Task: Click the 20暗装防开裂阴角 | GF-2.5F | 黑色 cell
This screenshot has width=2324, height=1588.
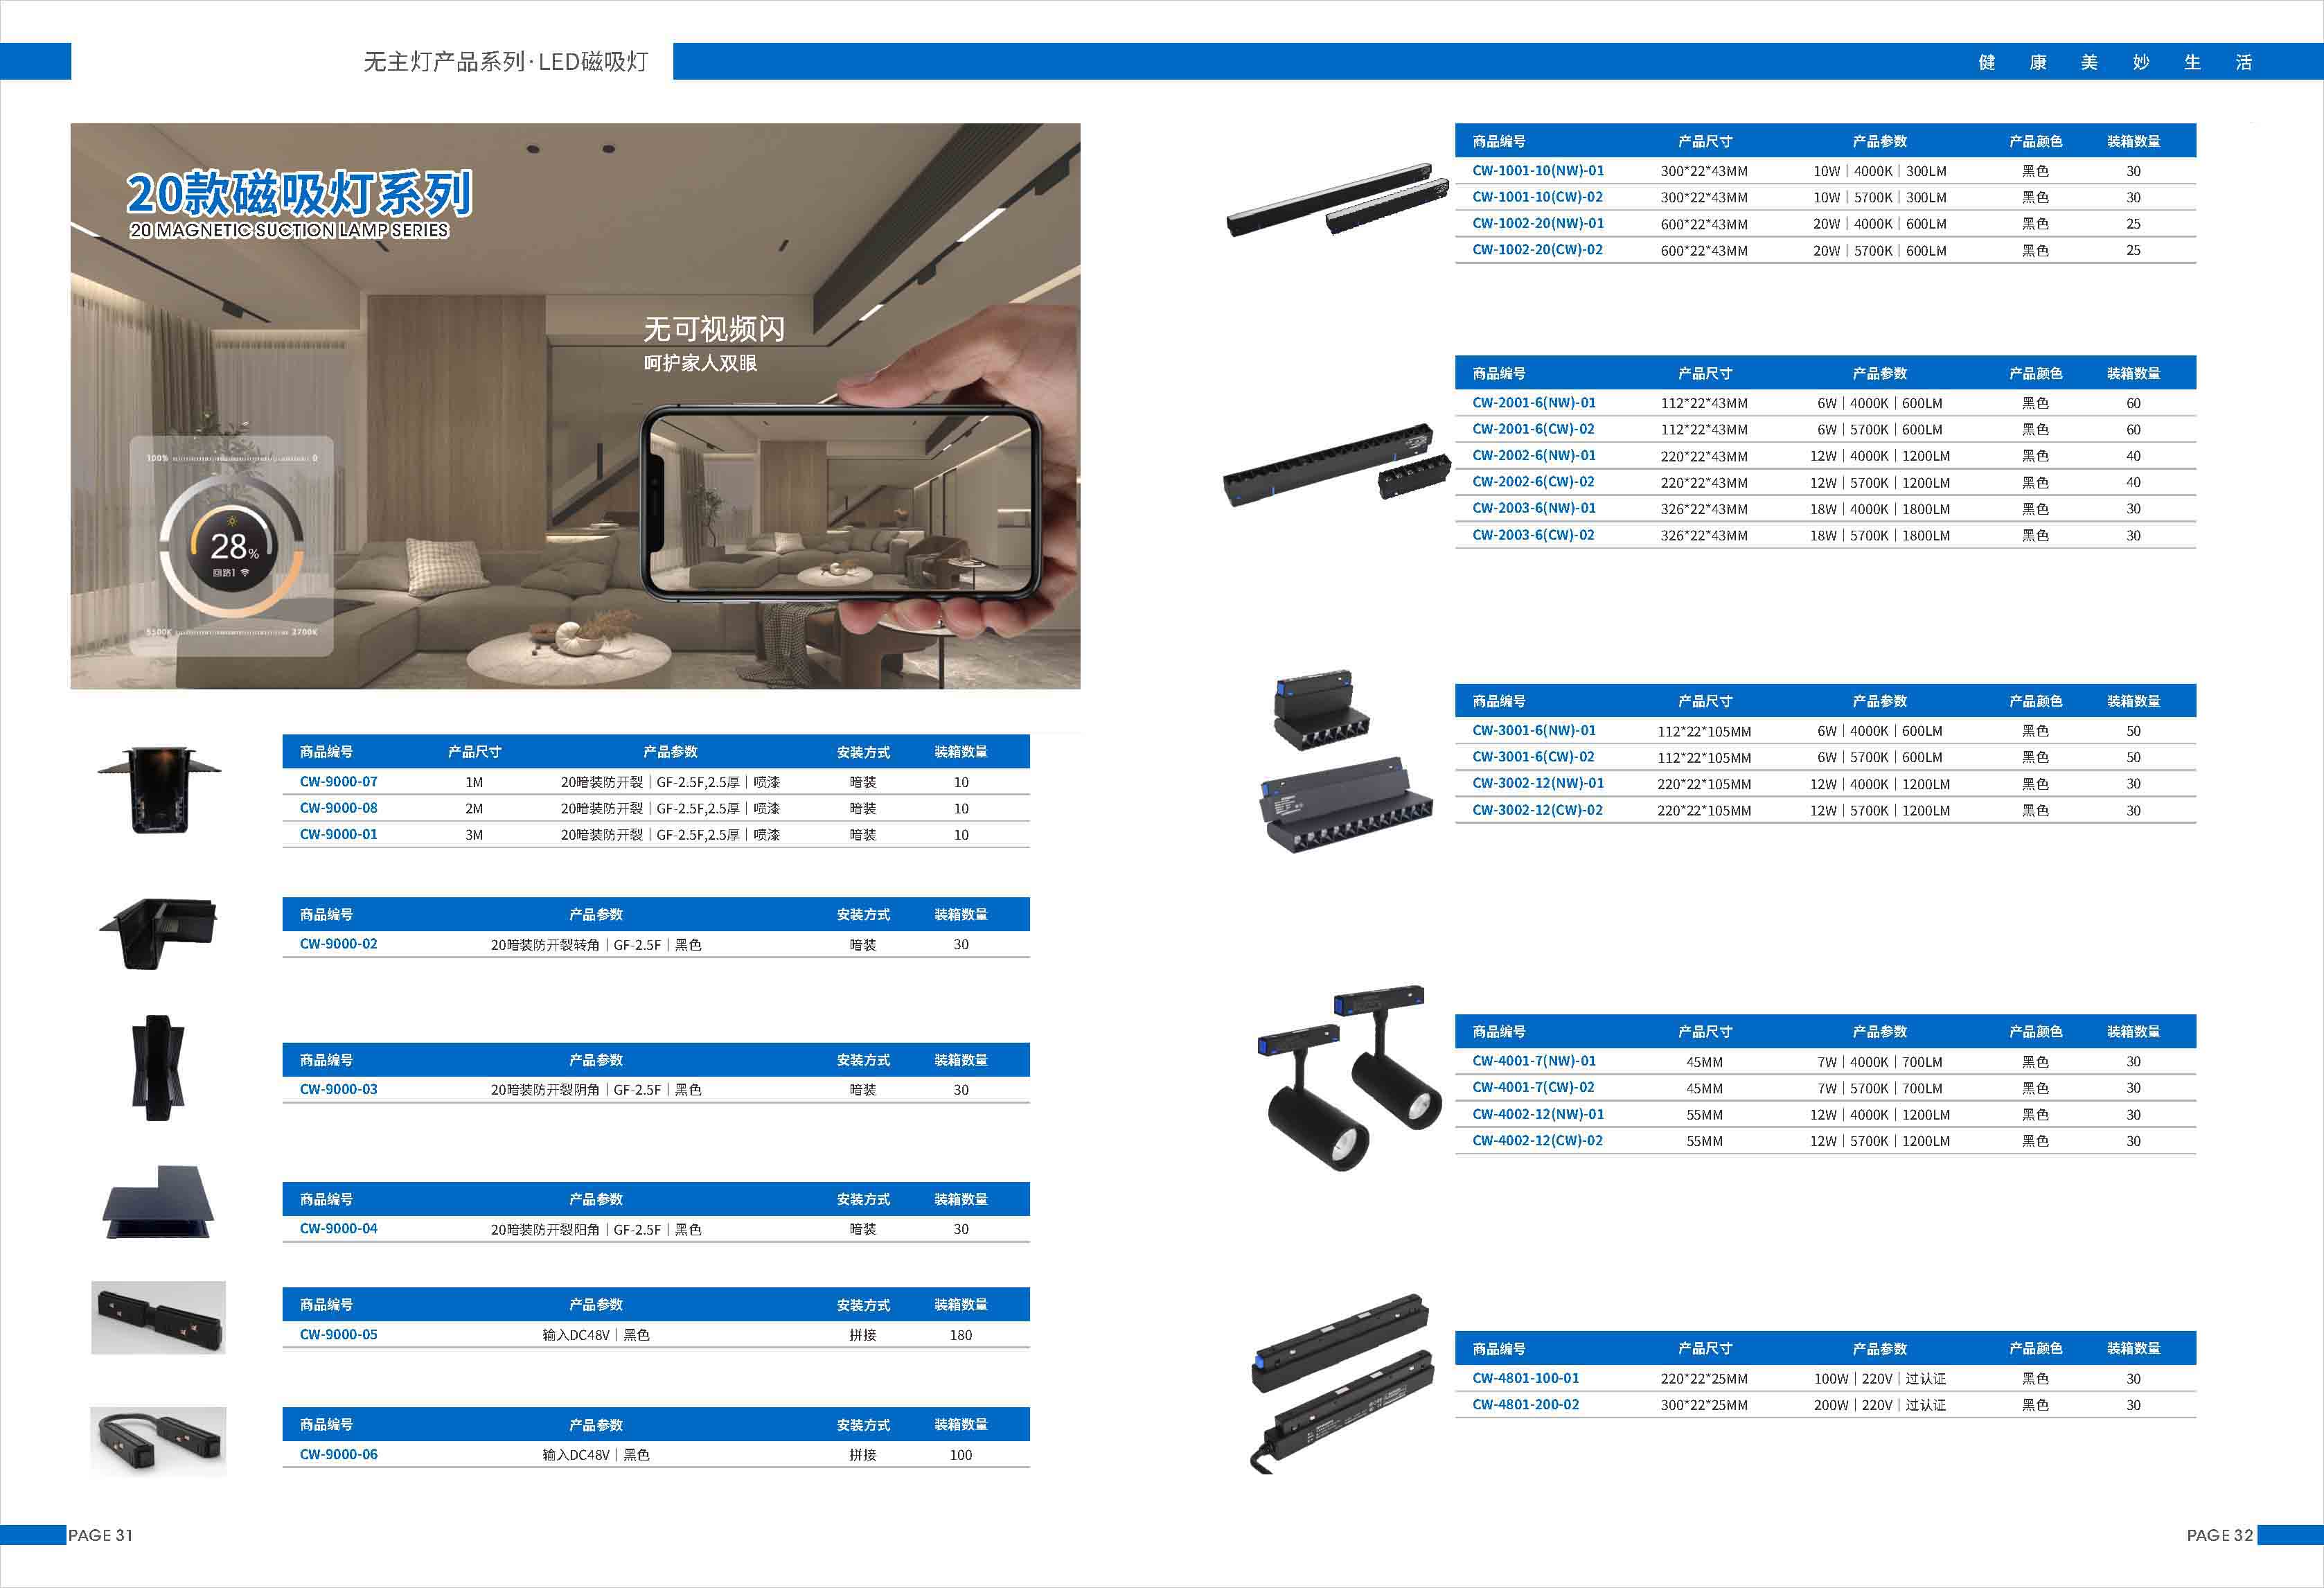Action: click(596, 1090)
